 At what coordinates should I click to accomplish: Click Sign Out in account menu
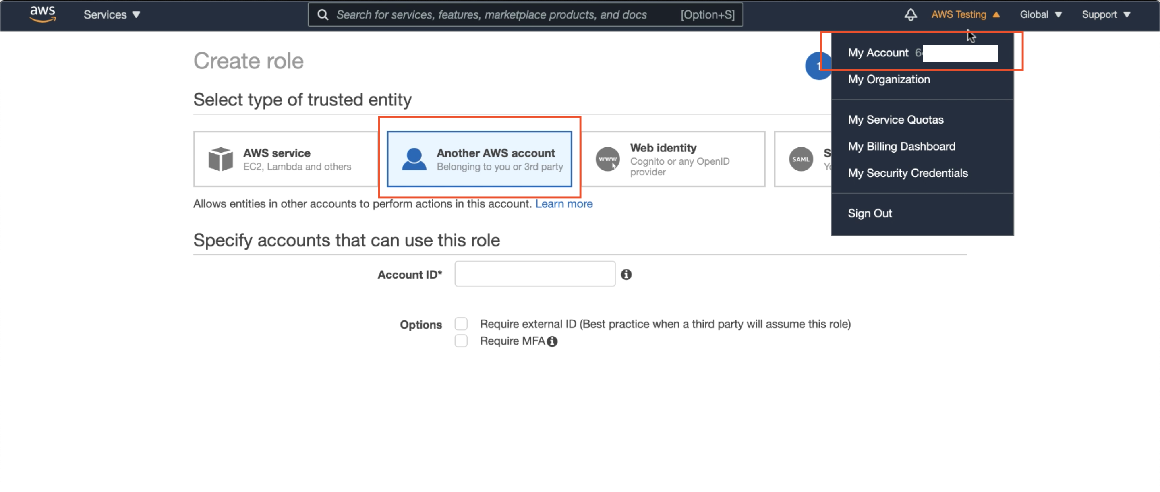[x=869, y=213]
